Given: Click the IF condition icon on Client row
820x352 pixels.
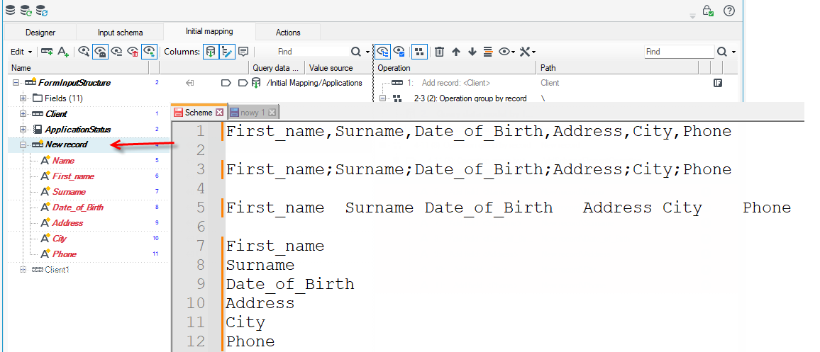Looking at the screenshot, I should pos(718,83).
